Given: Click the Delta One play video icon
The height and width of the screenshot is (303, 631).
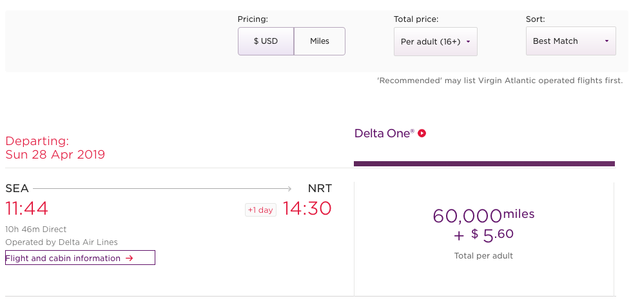Looking at the screenshot, I should point(422,133).
